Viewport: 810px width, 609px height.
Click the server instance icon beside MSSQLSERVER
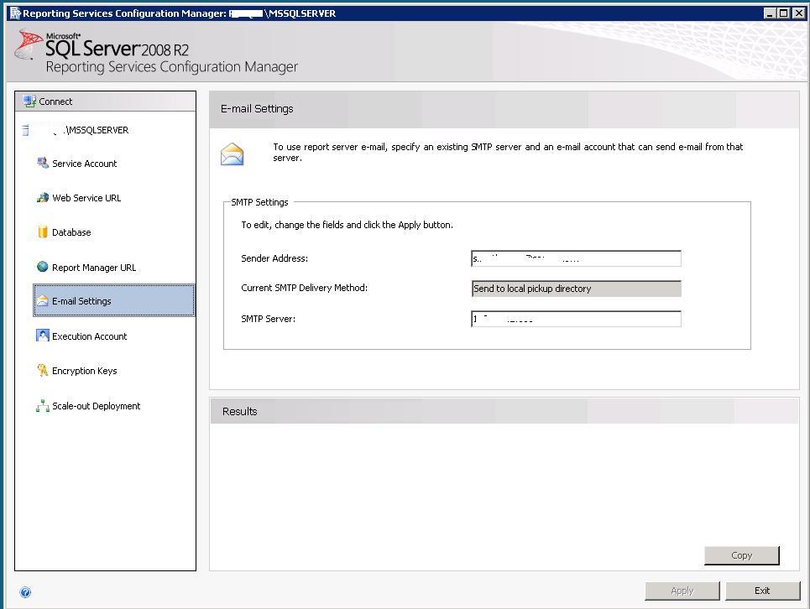coord(25,130)
